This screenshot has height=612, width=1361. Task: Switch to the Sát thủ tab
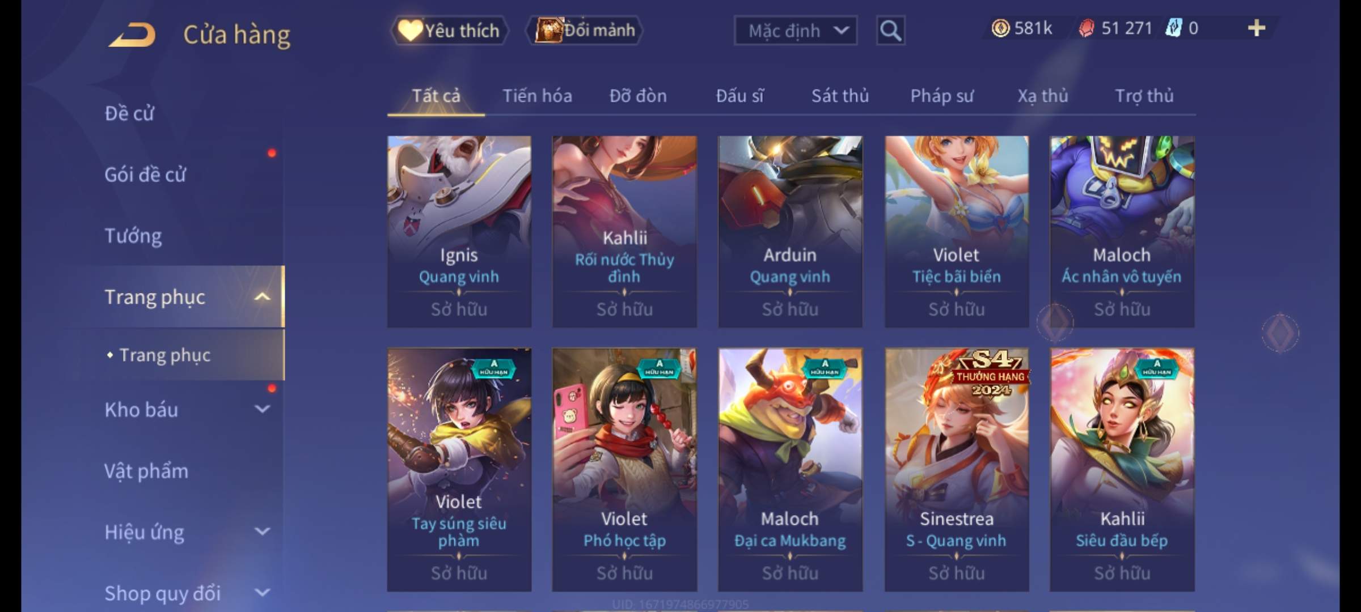(x=840, y=96)
